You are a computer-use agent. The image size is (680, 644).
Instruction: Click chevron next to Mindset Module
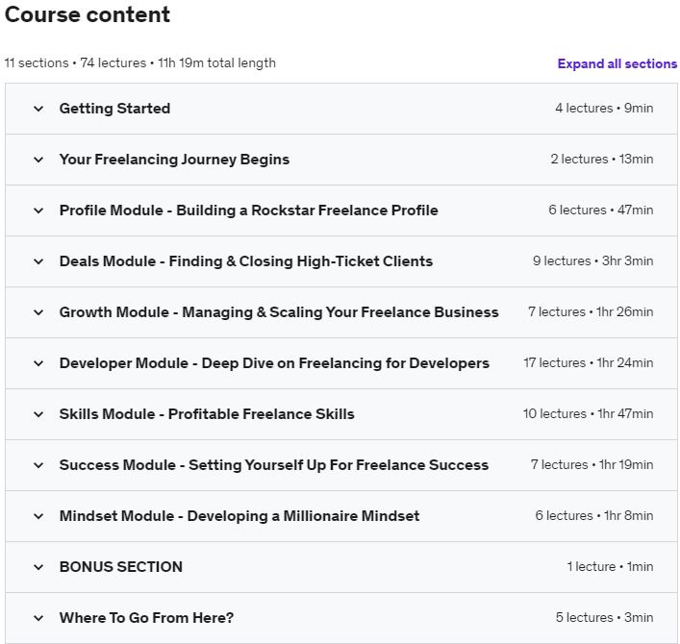[38, 516]
